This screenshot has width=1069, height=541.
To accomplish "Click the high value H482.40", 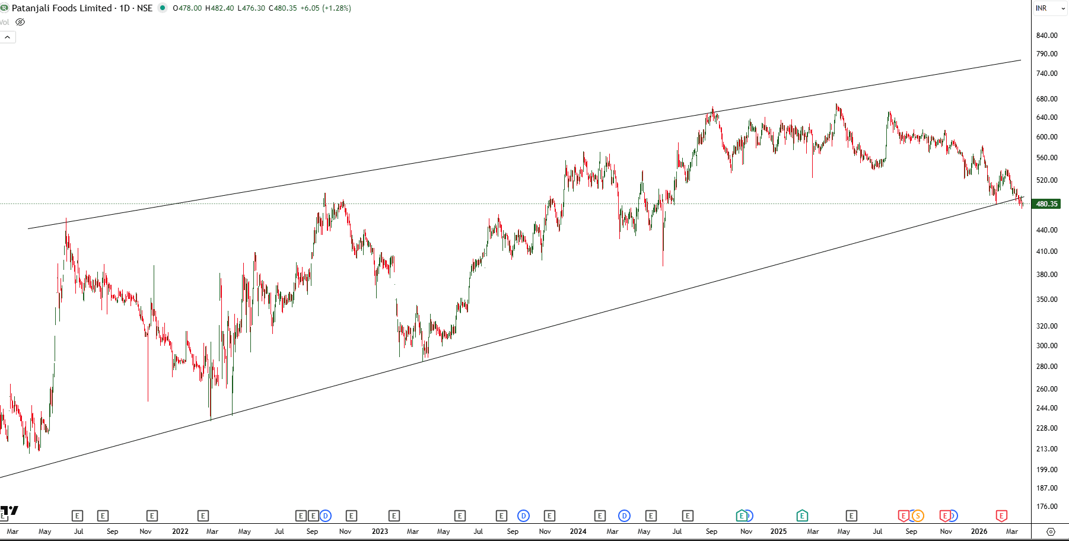I will 219,8.
